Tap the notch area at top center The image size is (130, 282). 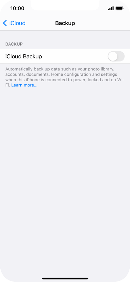click(x=65, y=5)
